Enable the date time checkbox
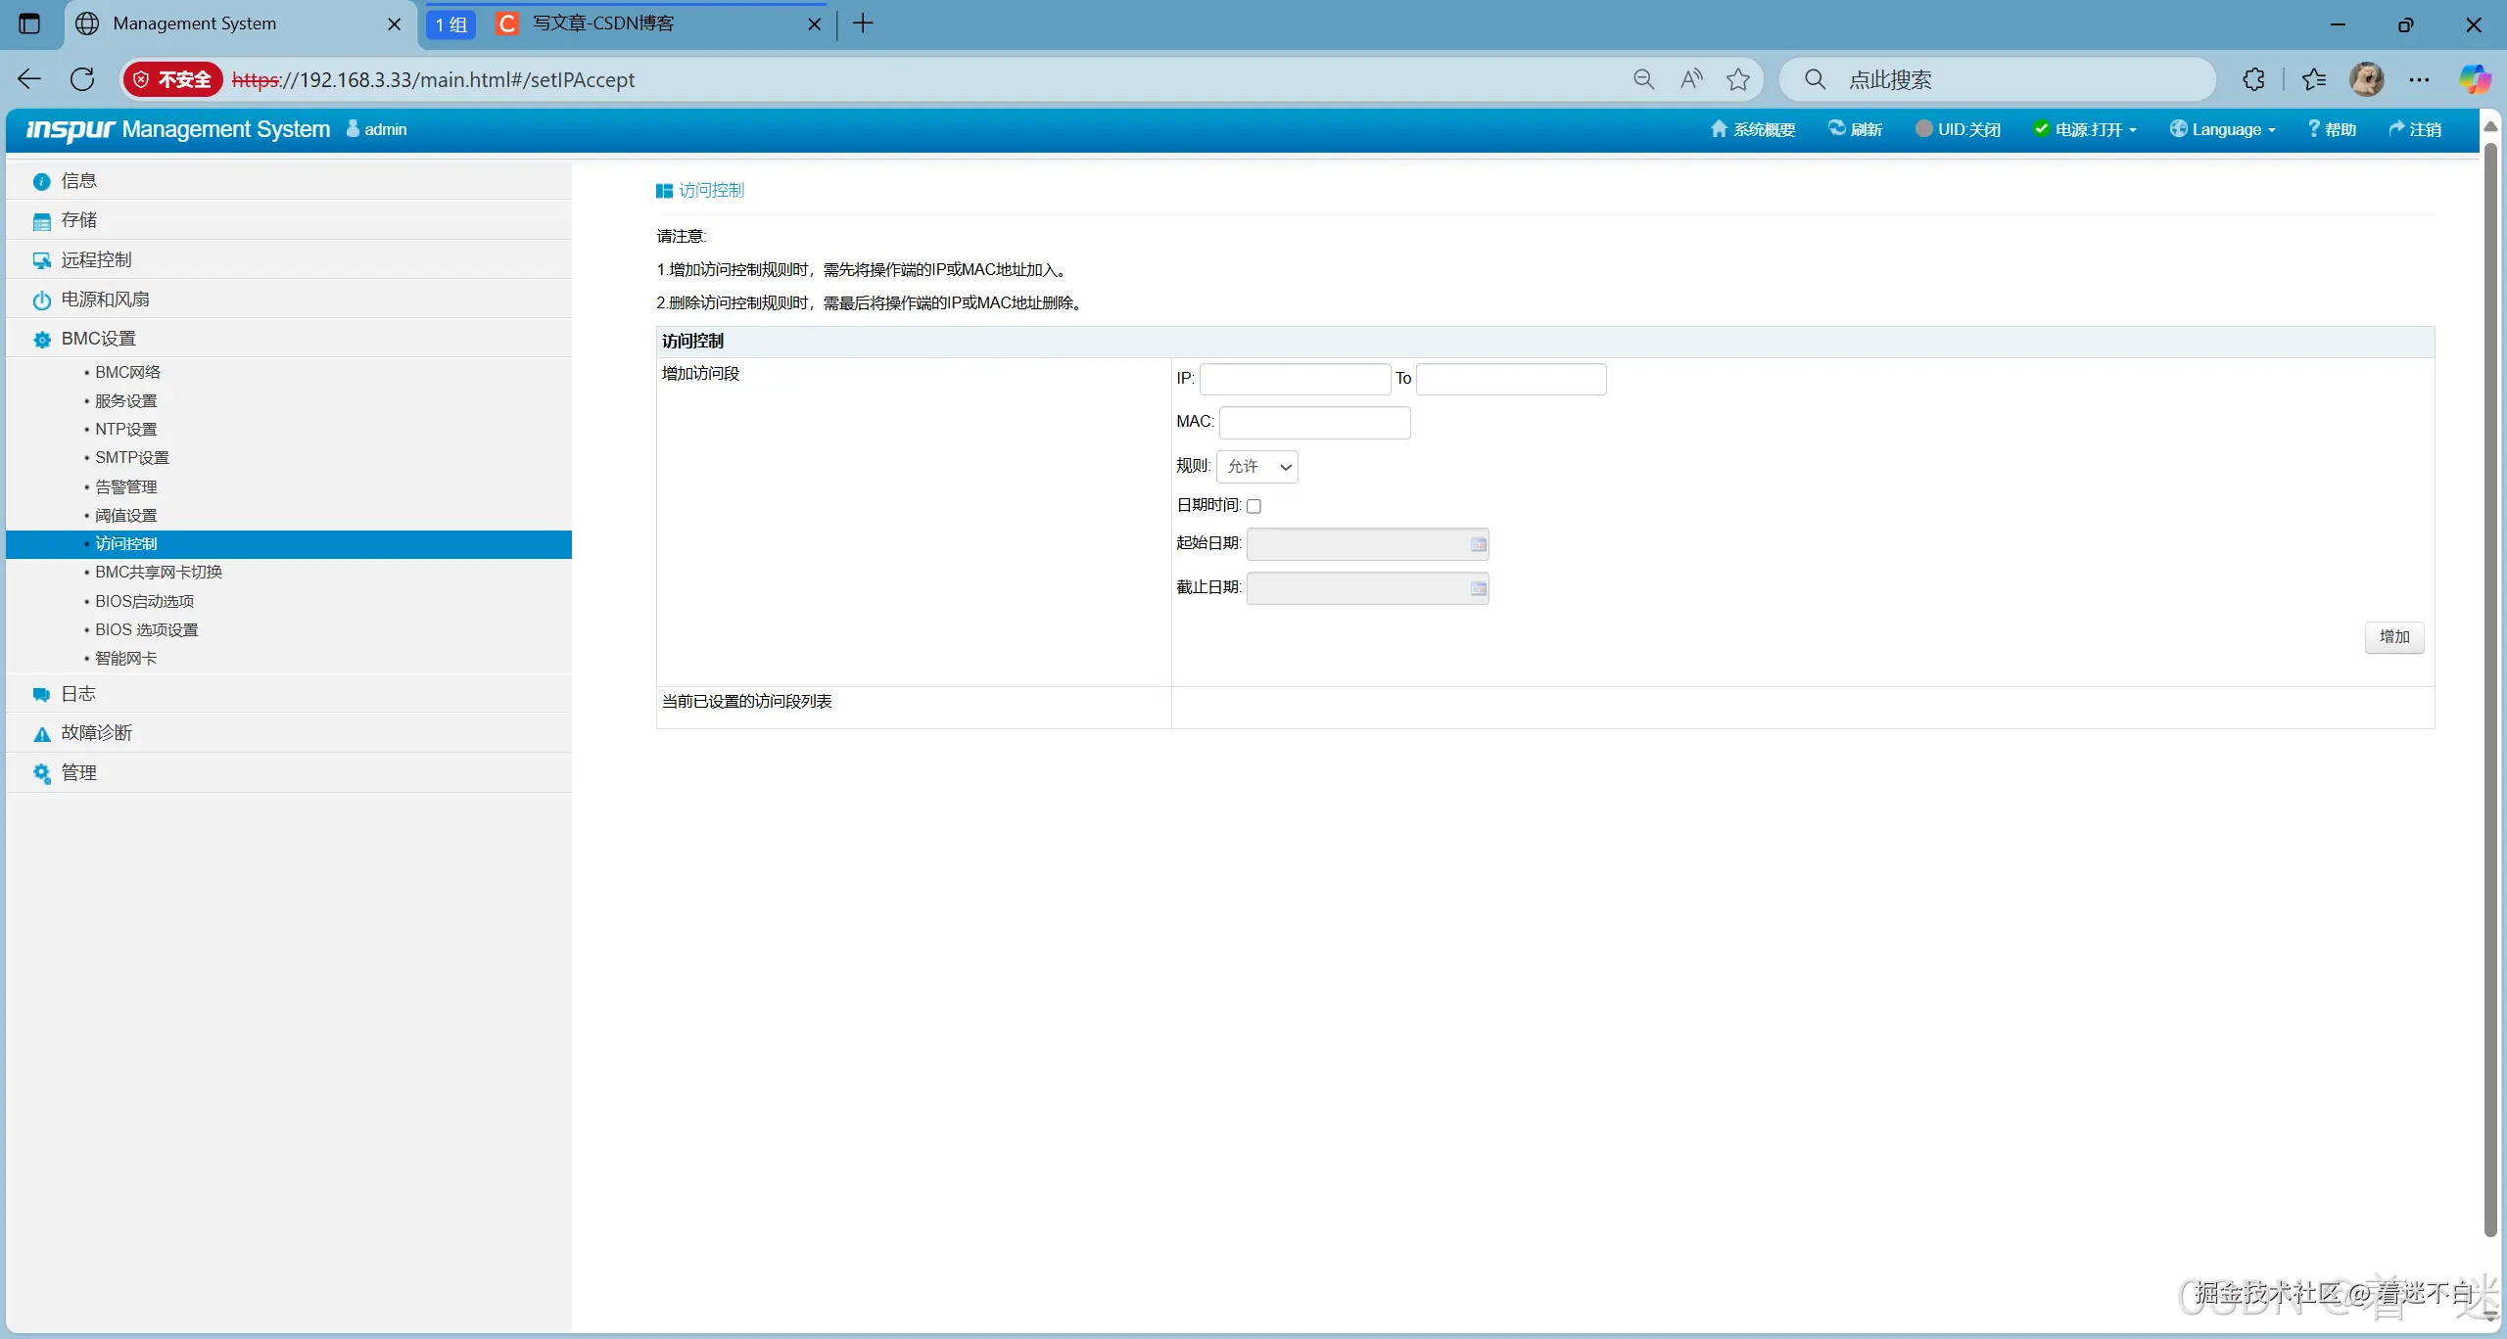This screenshot has height=1339, width=2507. [1253, 506]
